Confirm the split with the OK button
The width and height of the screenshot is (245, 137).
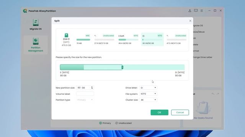tap(159, 113)
